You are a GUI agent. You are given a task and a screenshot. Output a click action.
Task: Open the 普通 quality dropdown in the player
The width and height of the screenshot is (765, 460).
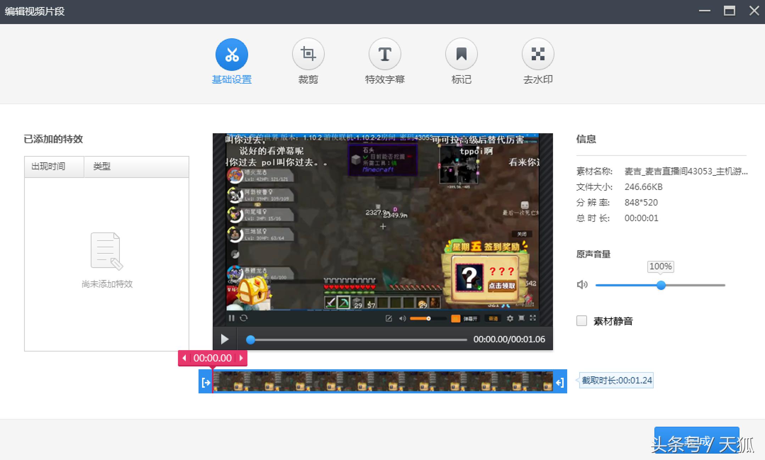coord(492,318)
